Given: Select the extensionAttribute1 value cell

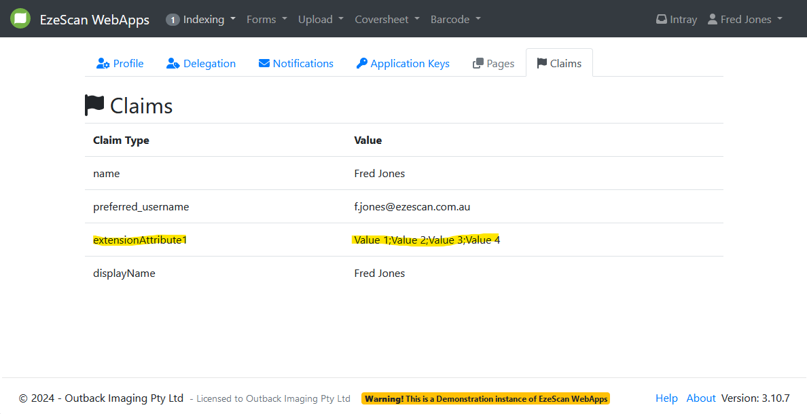Looking at the screenshot, I should (427, 240).
